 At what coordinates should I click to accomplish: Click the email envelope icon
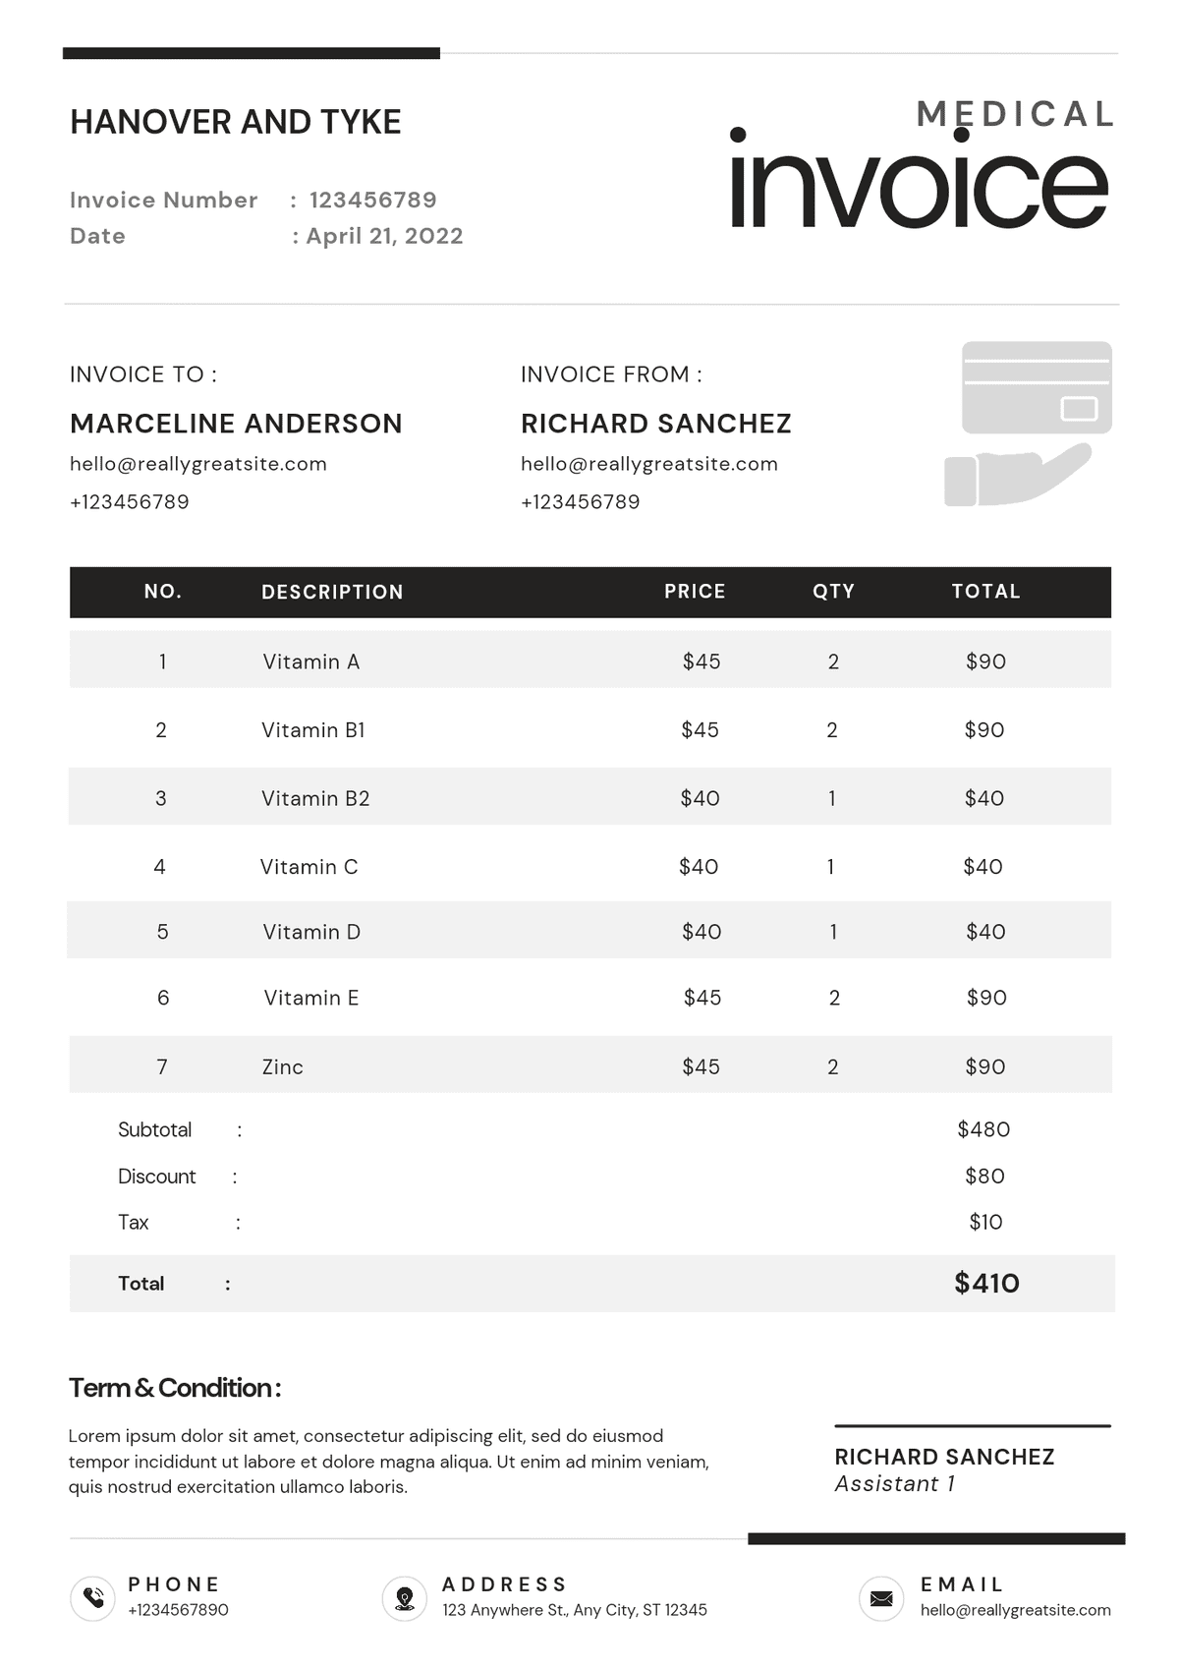click(x=881, y=1598)
